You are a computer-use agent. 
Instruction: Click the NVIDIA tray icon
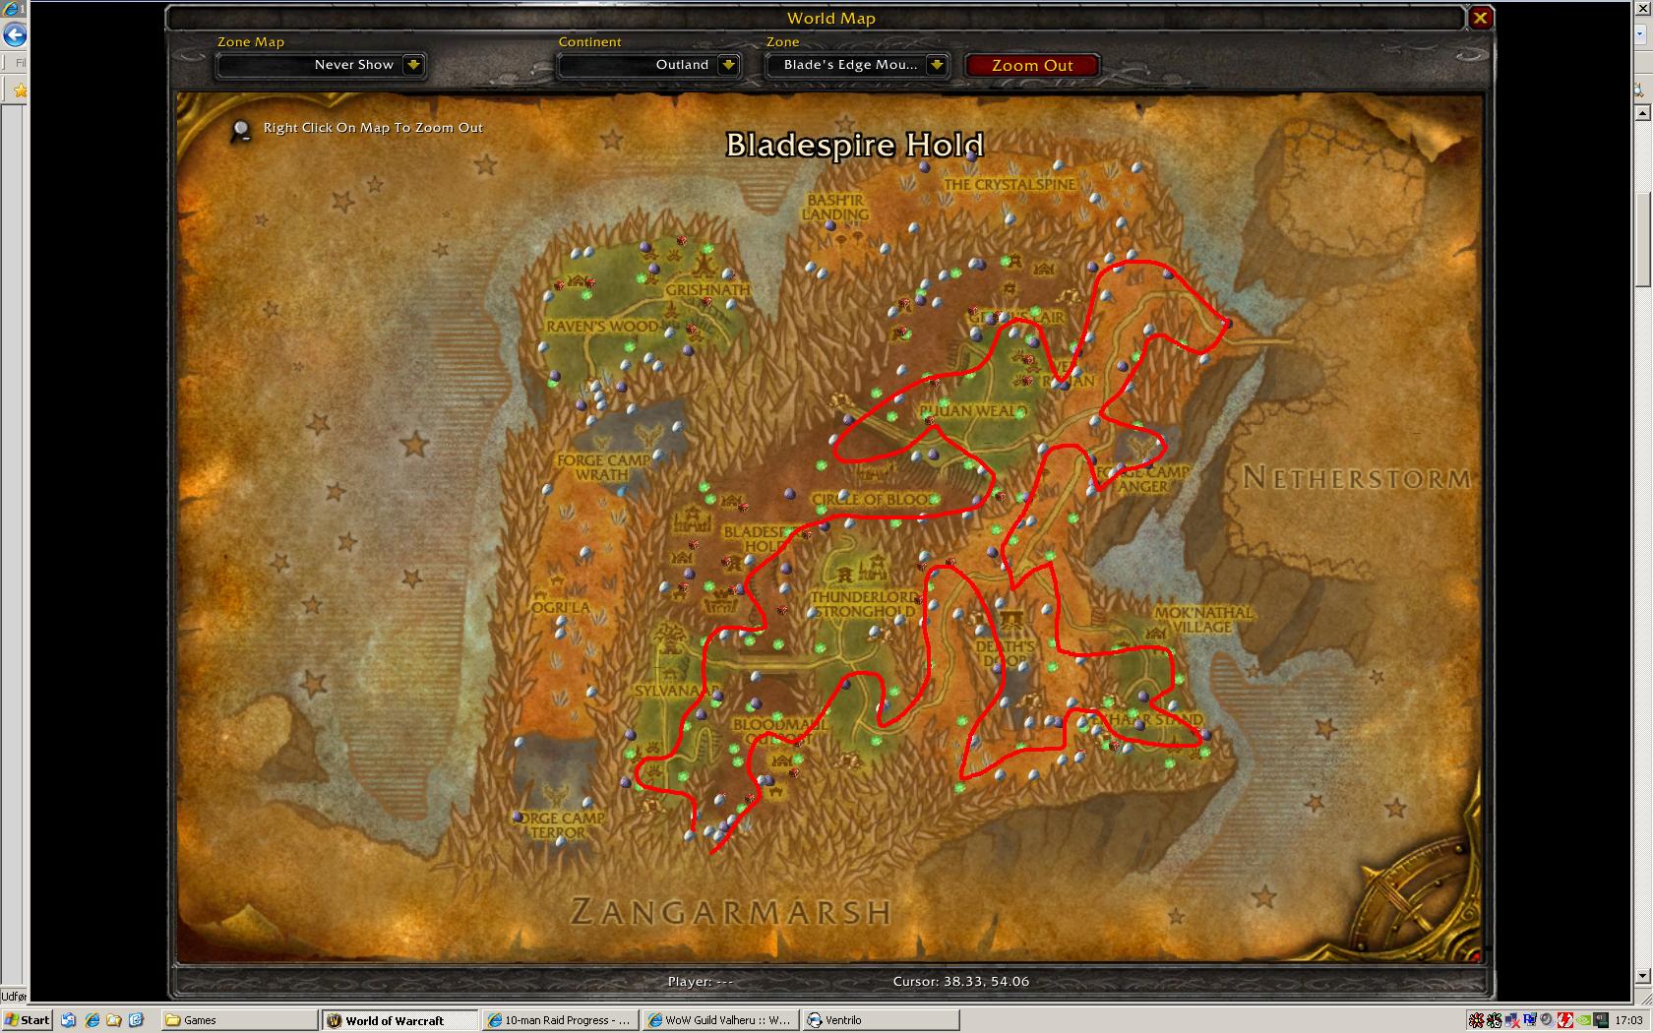tap(1583, 1020)
